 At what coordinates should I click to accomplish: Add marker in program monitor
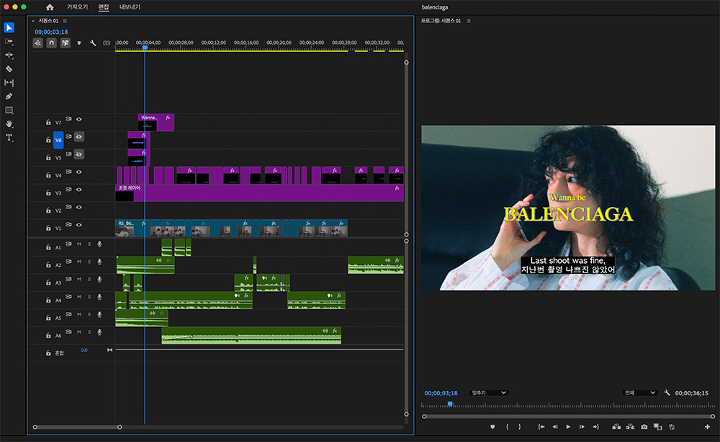[492, 427]
